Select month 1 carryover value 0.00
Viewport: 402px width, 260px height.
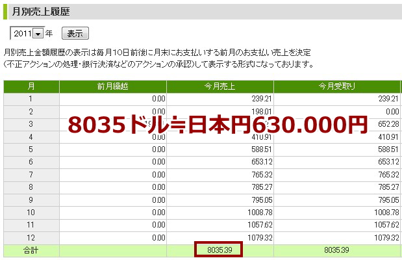tap(158, 99)
